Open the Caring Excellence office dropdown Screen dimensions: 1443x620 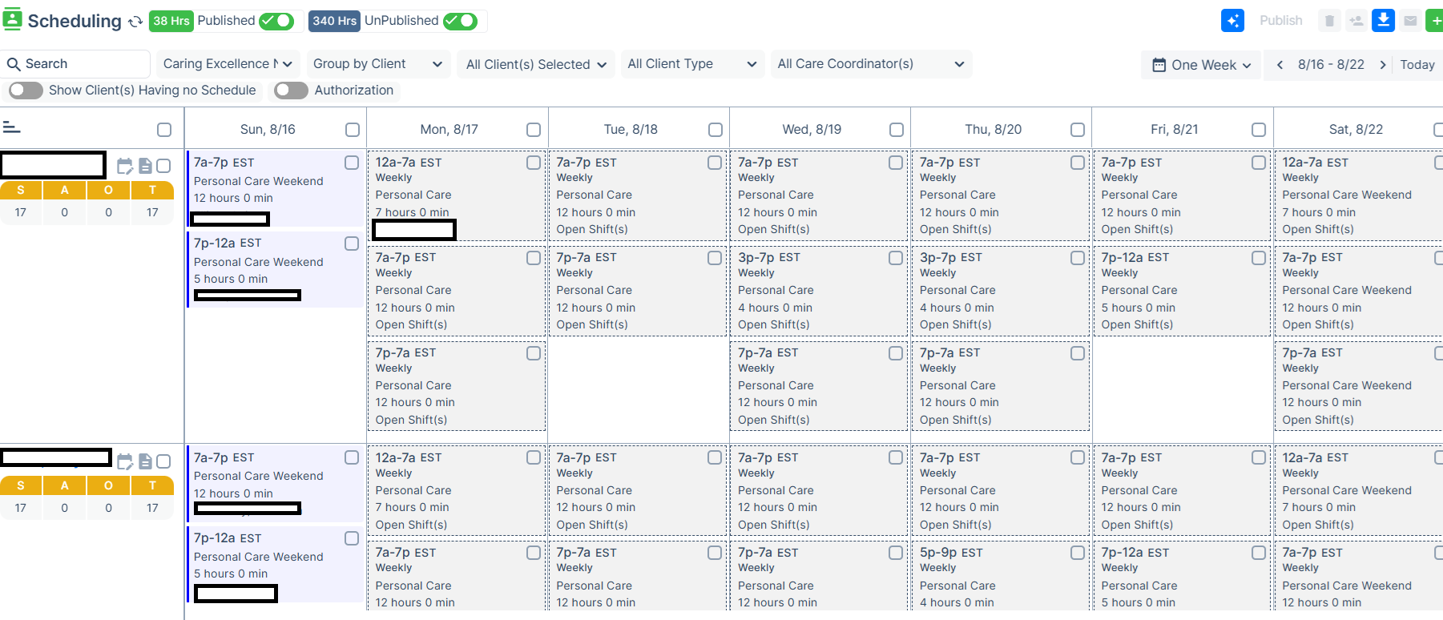[228, 64]
